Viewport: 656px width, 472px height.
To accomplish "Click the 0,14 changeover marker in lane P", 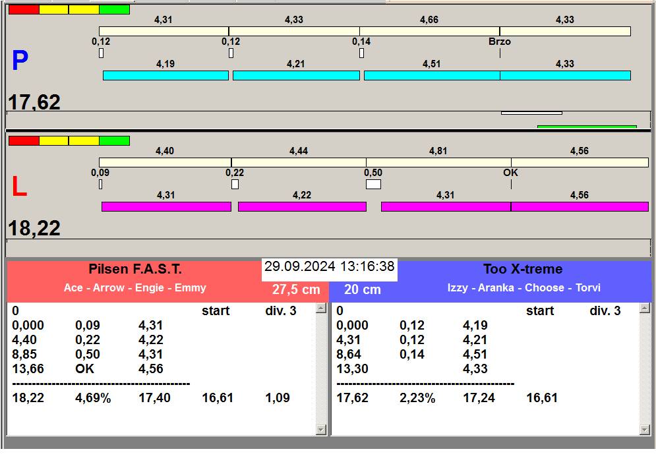I will 361,53.
